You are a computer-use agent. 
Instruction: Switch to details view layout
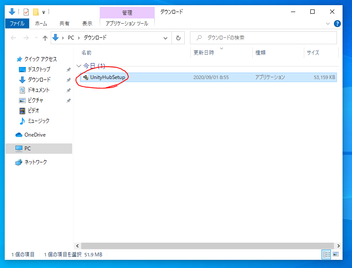click(326, 255)
